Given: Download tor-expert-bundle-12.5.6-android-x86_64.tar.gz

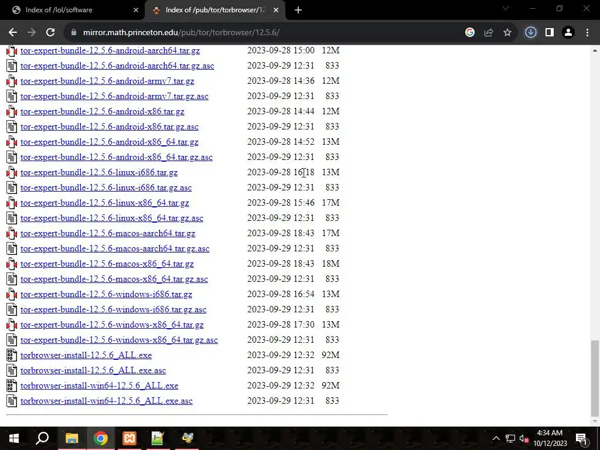Looking at the screenshot, I should [110, 142].
